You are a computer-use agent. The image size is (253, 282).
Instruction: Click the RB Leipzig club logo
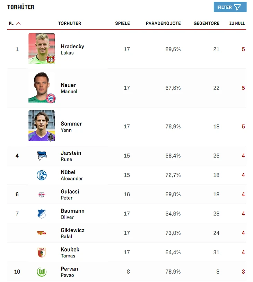[42, 195]
